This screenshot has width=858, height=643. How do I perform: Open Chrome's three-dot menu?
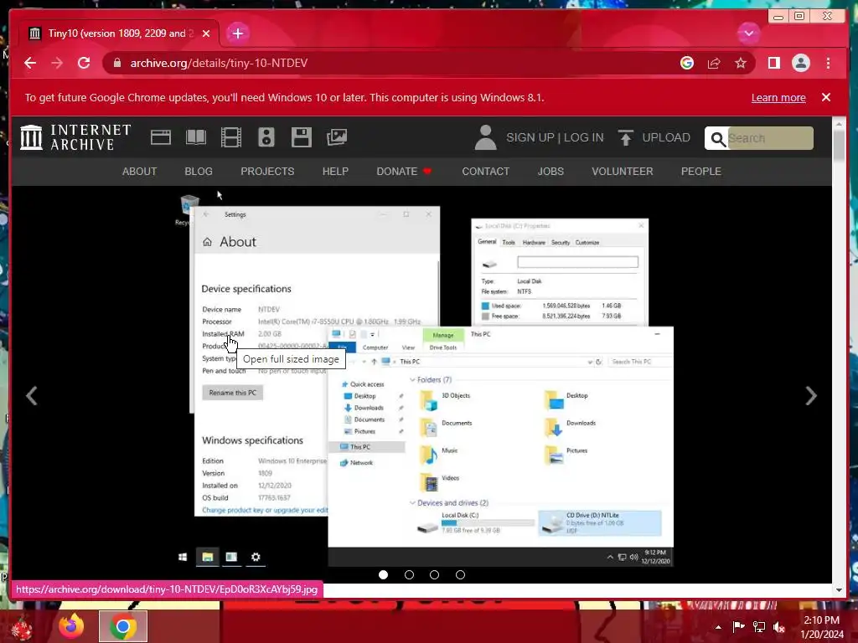click(x=829, y=63)
